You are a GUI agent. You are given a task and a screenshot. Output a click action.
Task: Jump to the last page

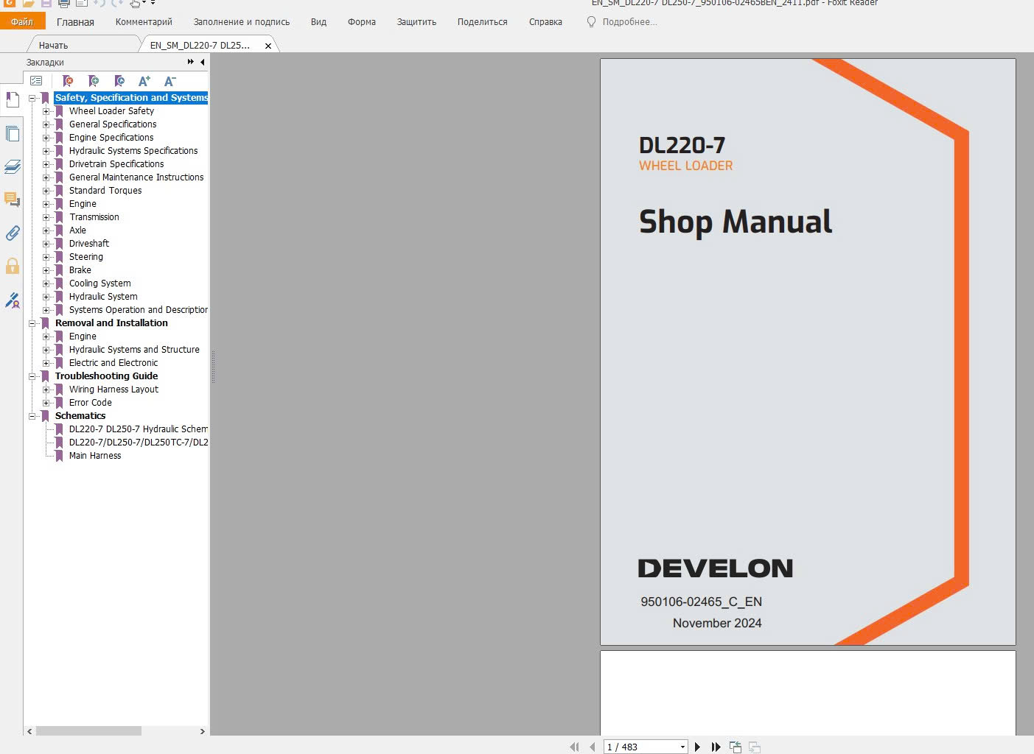716,747
